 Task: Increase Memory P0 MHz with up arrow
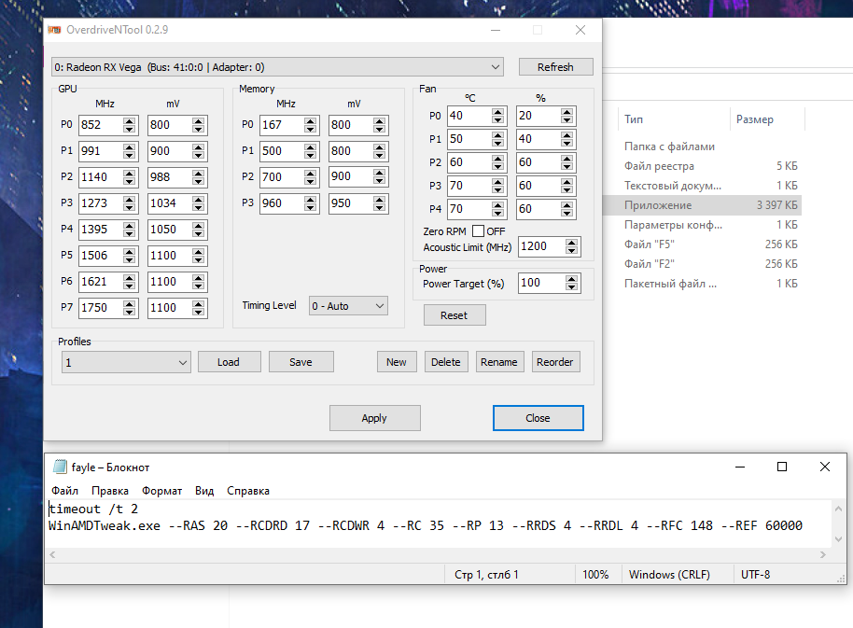pyautogui.click(x=311, y=120)
